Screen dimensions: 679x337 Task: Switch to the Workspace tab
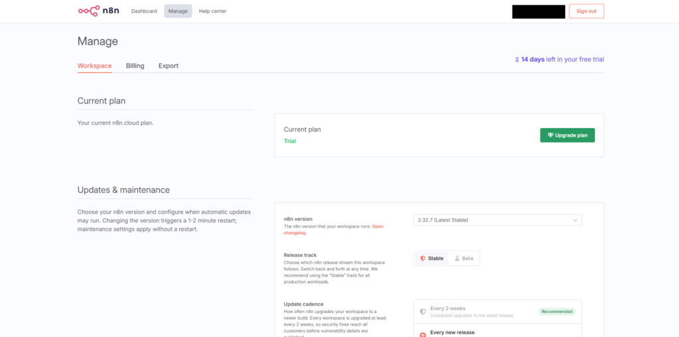pos(94,66)
